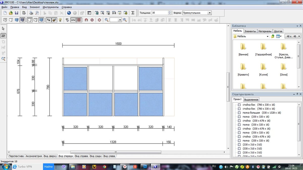Switch to solid colors display mode
This screenshot has width=303, height=170.
tap(16, 20)
